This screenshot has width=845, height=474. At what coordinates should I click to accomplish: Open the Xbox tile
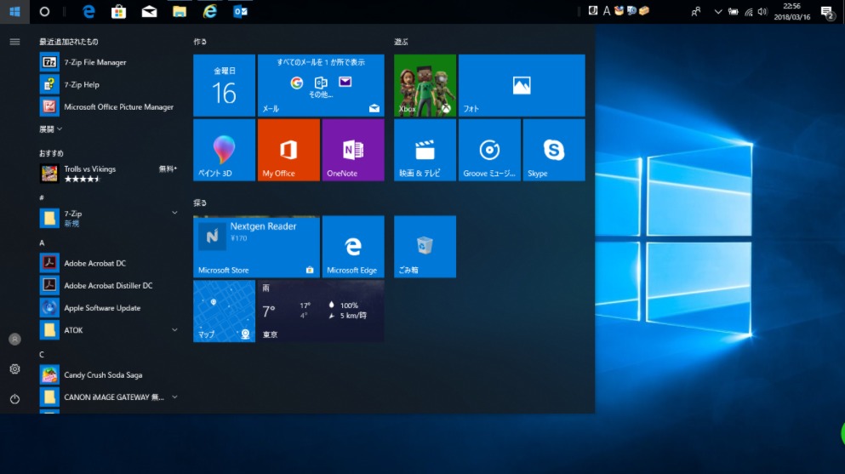click(425, 85)
